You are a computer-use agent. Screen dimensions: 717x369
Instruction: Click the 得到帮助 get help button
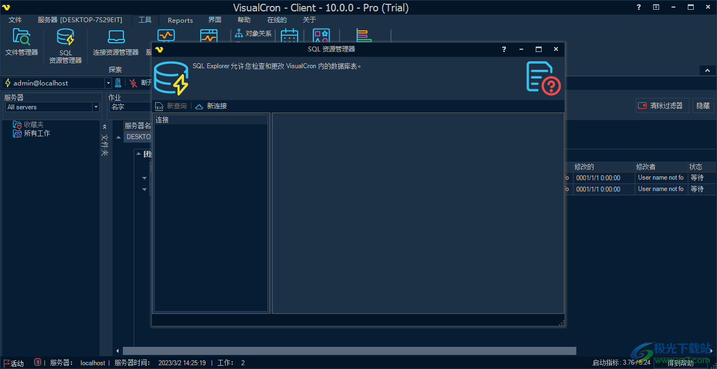(x=681, y=363)
